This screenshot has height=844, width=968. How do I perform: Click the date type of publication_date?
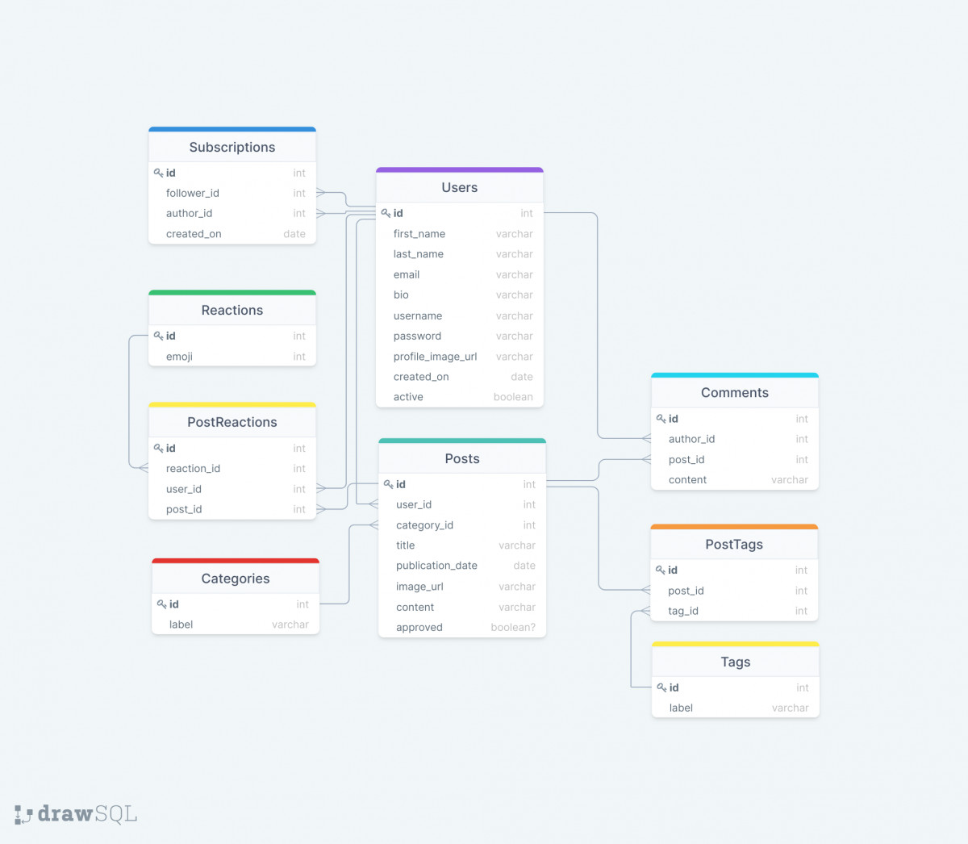tap(524, 566)
